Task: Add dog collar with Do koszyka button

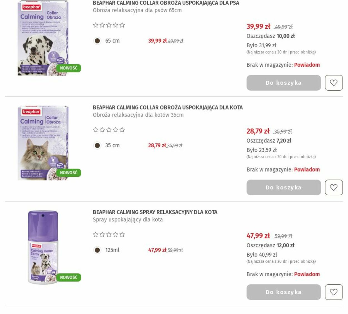Action: (284, 83)
